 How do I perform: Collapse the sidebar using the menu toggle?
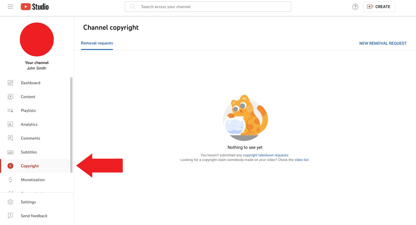click(10, 6)
